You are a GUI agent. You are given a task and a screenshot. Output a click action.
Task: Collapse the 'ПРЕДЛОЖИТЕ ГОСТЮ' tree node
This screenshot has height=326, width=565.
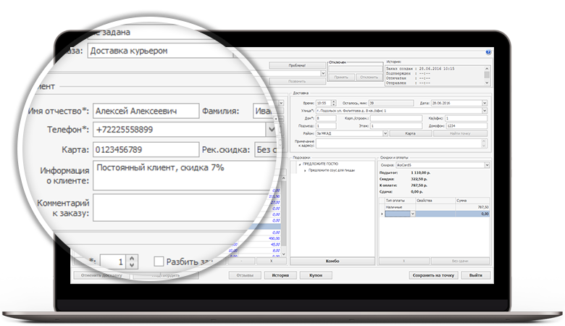point(299,165)
